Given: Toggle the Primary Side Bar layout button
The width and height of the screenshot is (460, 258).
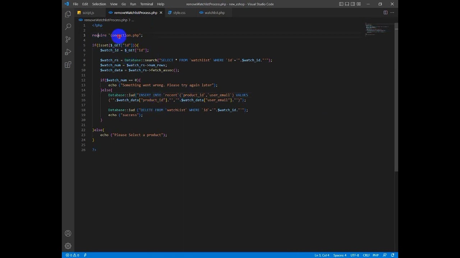Looking at the screenshot, I should [x=341, y=4].
